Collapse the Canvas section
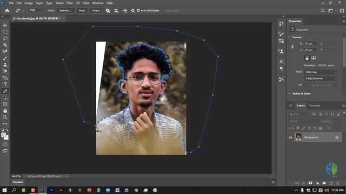Screen dimensions: 346x194 tap(289, 37)
